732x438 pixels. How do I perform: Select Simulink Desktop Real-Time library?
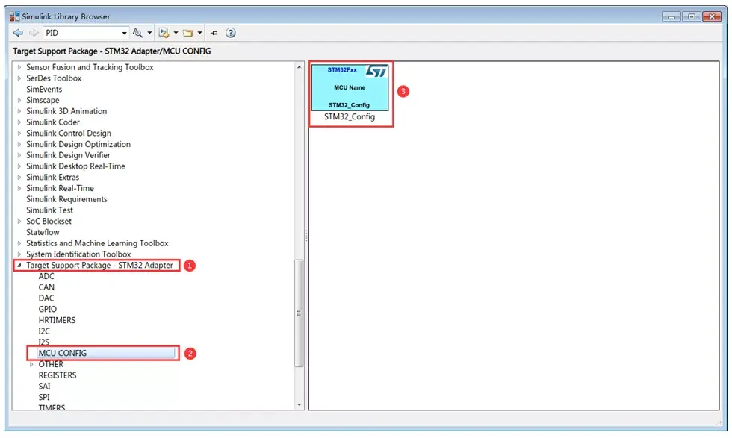tap(75, 166)
